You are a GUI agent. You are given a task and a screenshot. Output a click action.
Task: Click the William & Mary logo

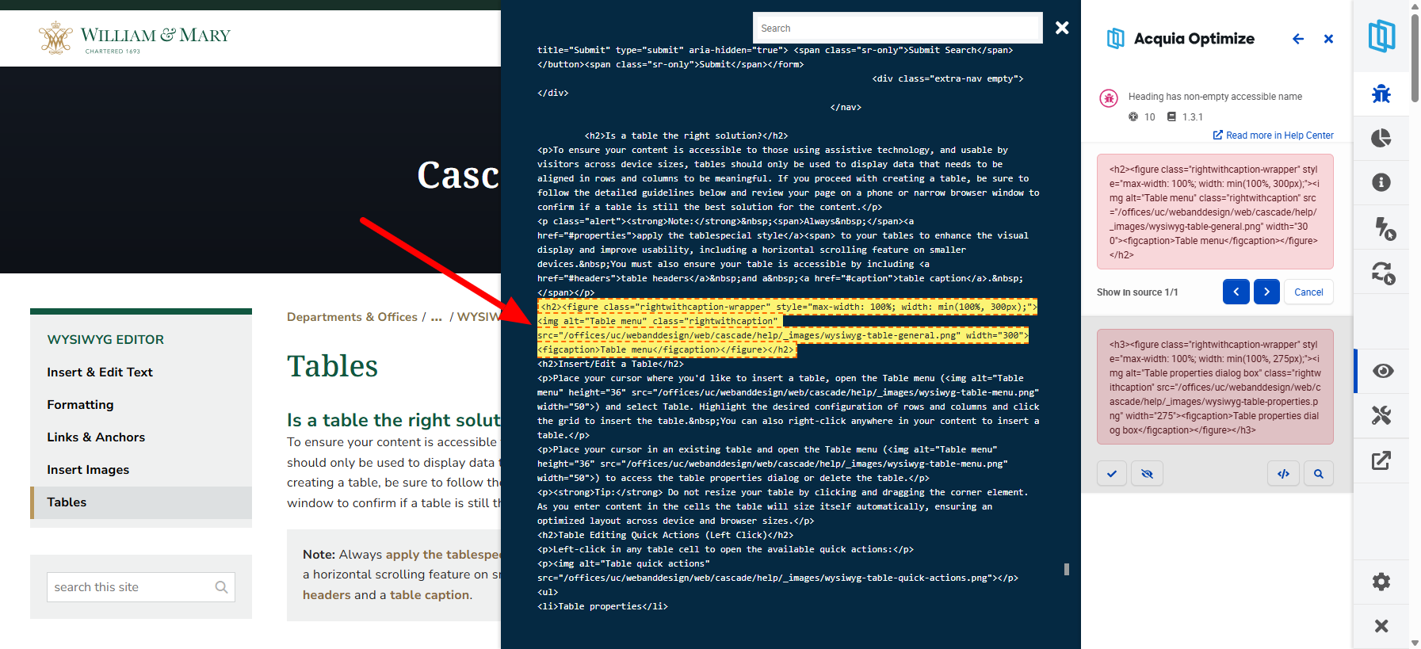pyautogui.click(x=135, y=37)
